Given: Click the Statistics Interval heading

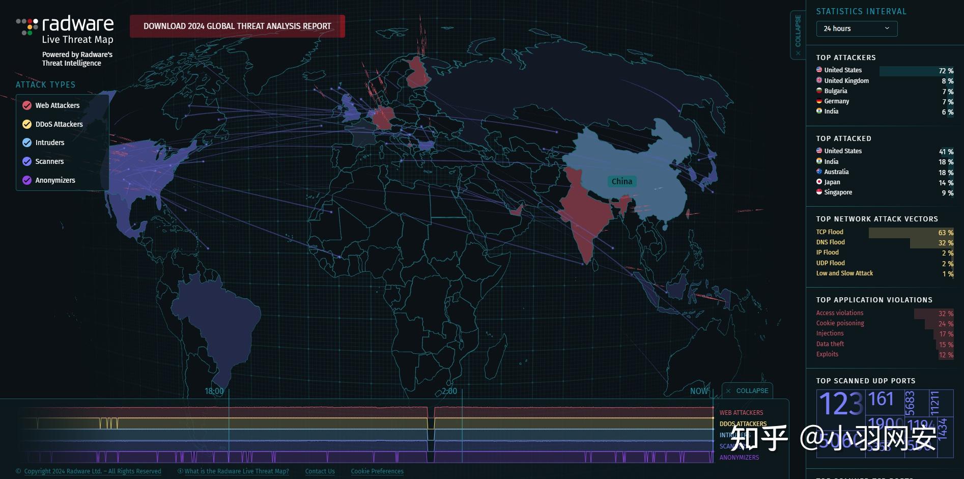Looking at the screenshot, I should 861,11.
